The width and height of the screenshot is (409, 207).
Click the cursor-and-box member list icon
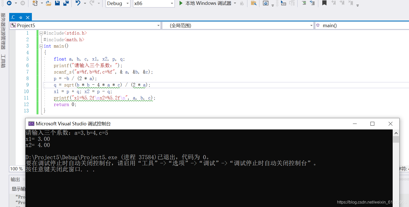pos(283,3)
